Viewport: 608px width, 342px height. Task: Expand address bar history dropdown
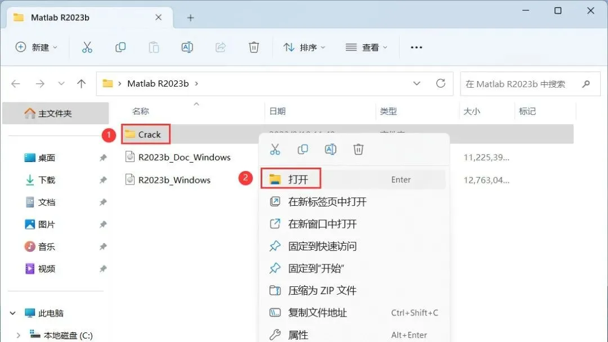point(417,83)
